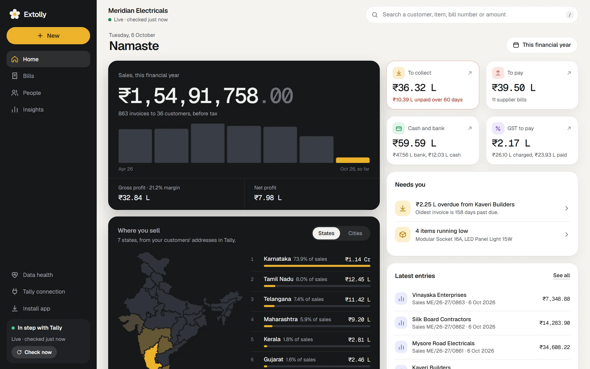Click ₹10.39 L unpaid over 60 days text
Image resolution: width=590 pixels, height=369 pixels.
[x=427, y=100]
